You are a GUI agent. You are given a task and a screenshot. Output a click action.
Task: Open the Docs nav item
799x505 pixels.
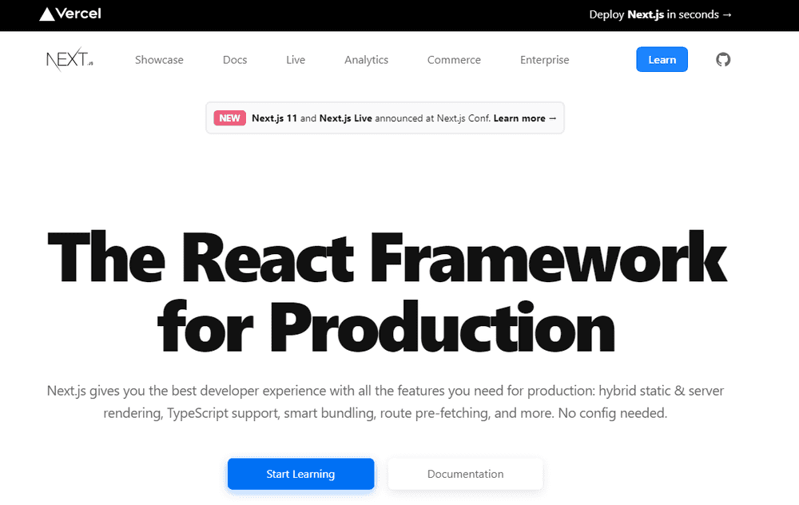tap(235, 60)
